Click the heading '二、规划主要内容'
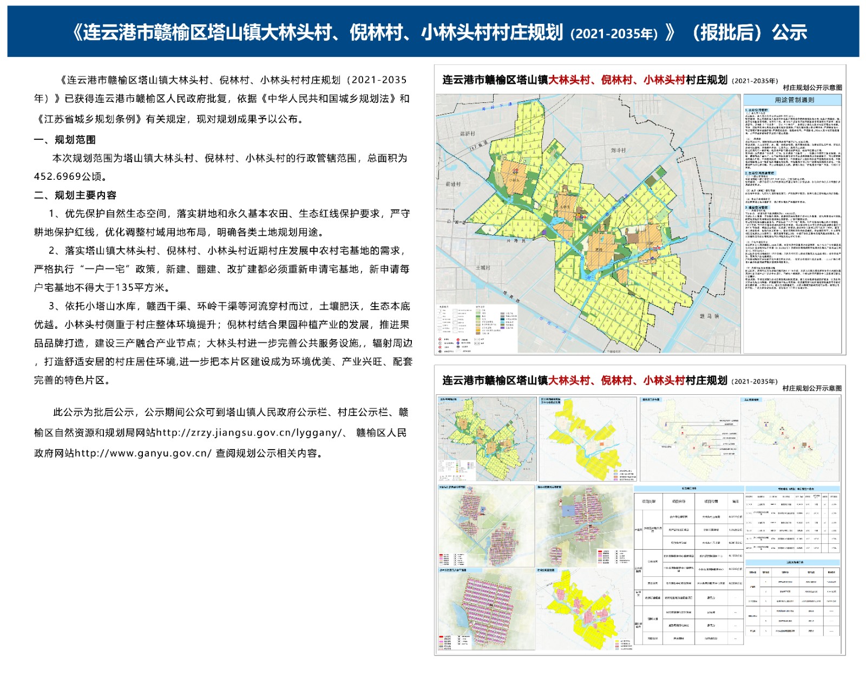866x689 pixels. [x=75, y=195]
